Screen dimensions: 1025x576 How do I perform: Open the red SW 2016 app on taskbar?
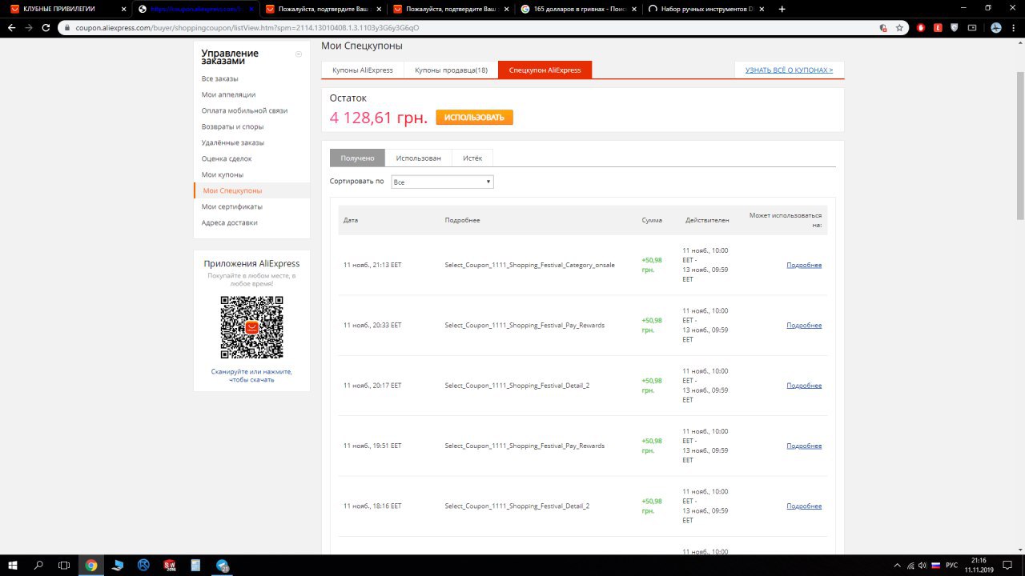(170, 565)
